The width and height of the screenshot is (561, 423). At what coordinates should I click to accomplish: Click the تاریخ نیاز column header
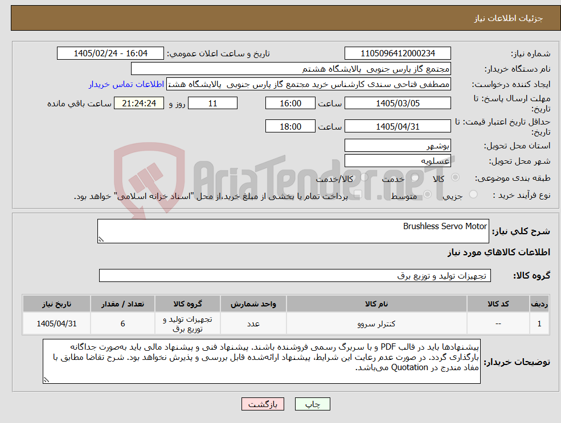click(x=56, y=304)
